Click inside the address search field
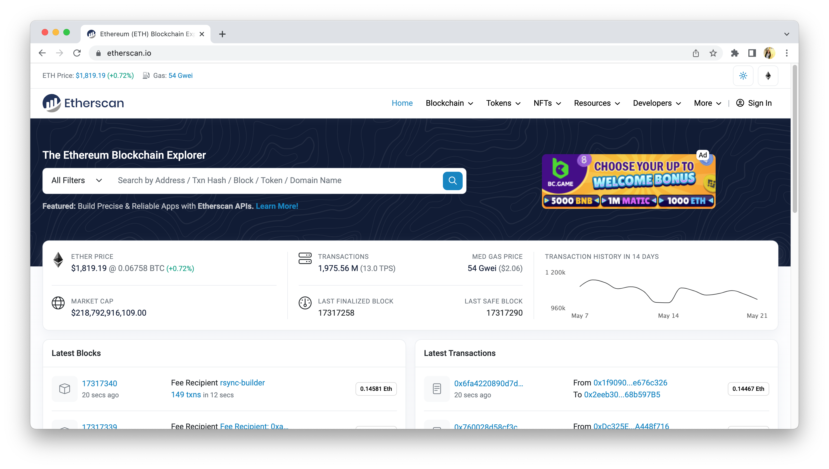The width and height of the screenshot is (829, 469). tap(277, 180)
